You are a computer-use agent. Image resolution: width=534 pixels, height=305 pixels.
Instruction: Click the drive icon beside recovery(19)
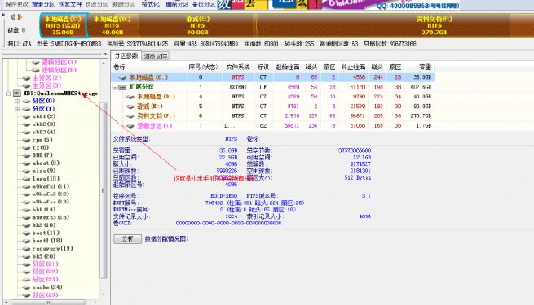pyautogui.click(x=26, y=249)
